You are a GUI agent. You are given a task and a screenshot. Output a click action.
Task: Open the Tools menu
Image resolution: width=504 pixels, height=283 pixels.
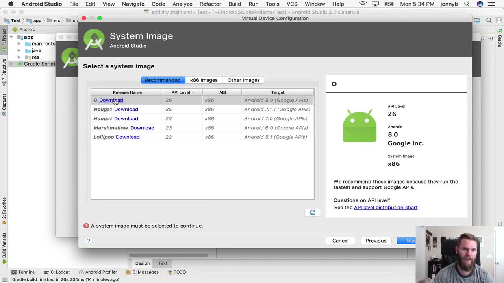click(x=272, y=4)
